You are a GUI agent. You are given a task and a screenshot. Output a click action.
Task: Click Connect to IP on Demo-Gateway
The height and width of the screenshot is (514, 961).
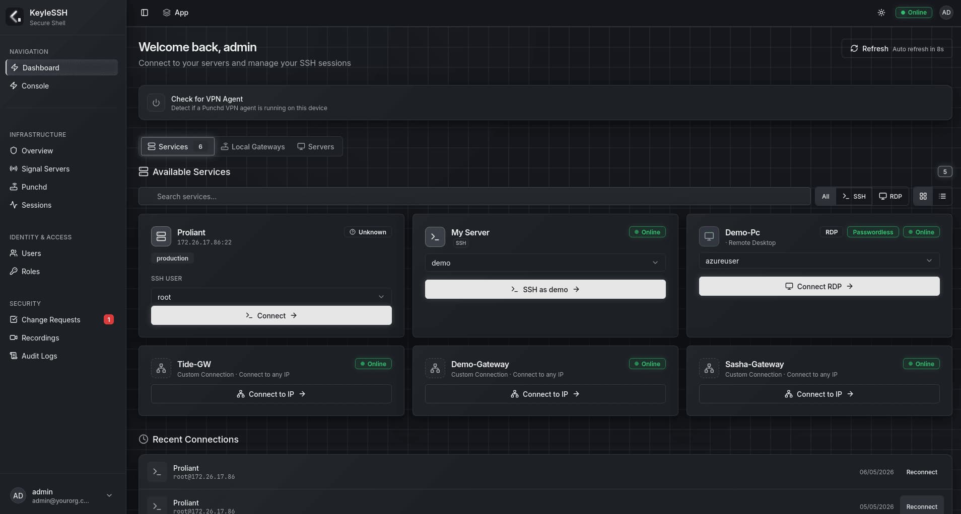(545, 394)
